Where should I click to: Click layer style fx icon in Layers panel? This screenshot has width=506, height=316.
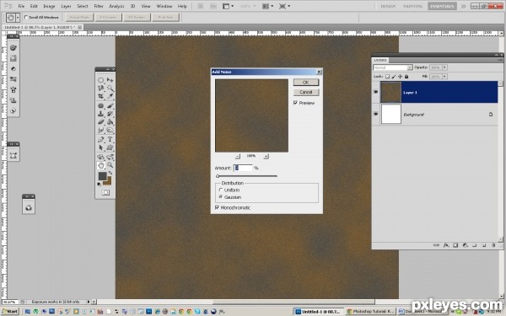click(446, 245)
